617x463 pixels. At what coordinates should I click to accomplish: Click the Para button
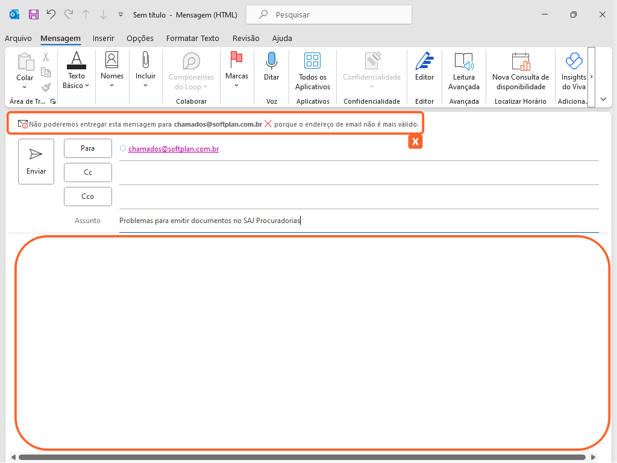(x=88, y=148)
